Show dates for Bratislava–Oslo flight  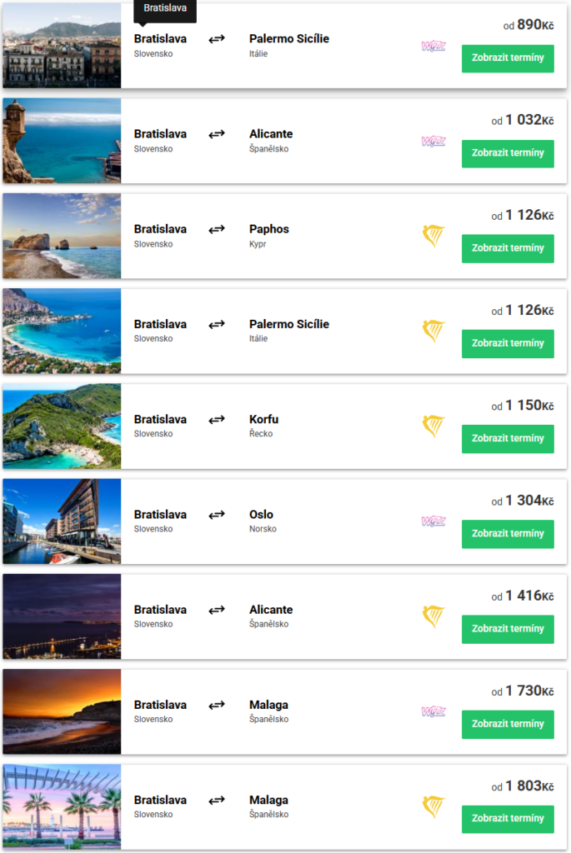coord(508,533)
